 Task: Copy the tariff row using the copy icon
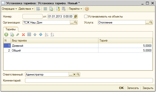[12, 35]
